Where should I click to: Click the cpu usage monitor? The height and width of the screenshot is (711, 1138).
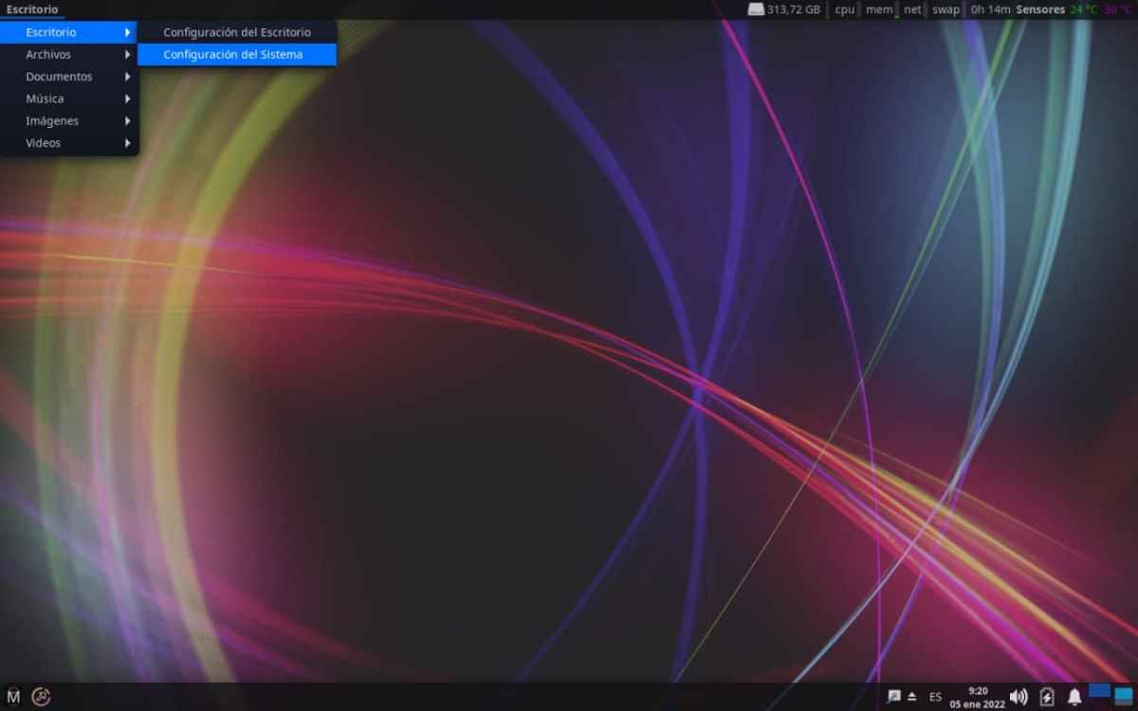(844, 9)
